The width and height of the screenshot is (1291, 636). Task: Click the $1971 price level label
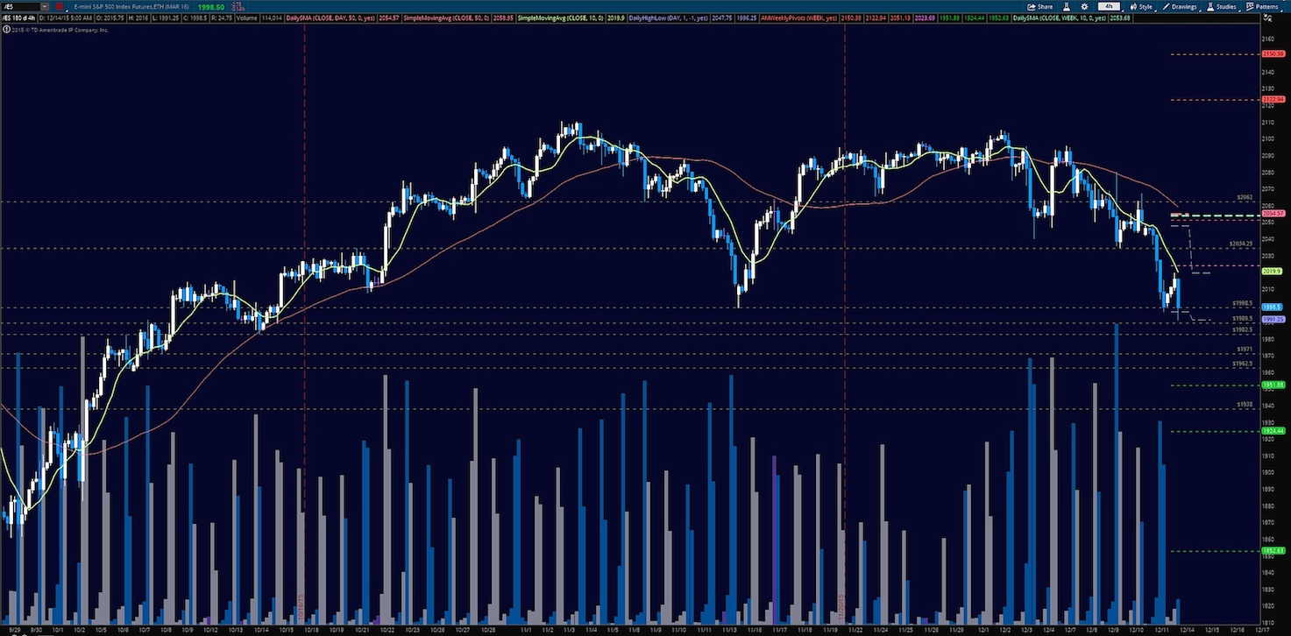click(x=1244, y=349)
